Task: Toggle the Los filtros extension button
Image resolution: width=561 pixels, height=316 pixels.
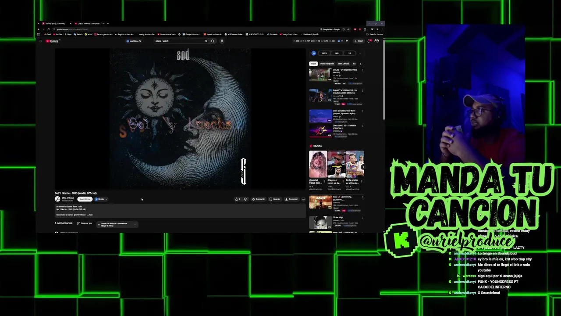Action: click(134, 41)
